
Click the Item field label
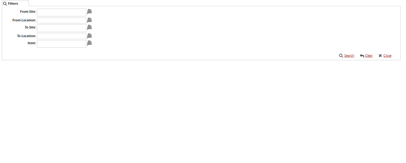32,43
